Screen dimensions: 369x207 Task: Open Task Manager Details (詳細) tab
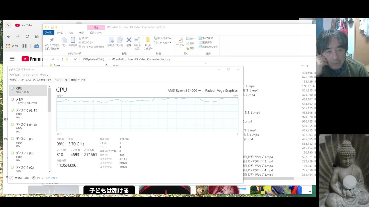click(73, 80)
